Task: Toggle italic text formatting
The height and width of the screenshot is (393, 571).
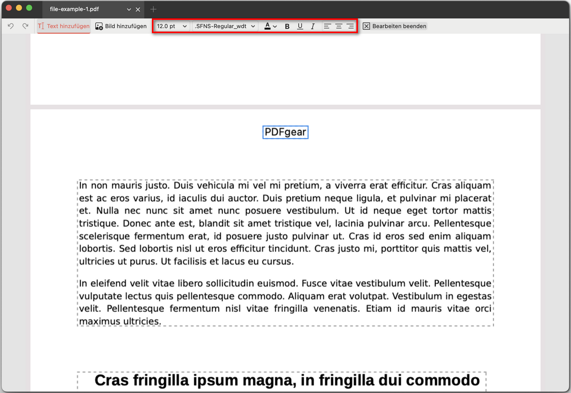Action: [313, 26]
